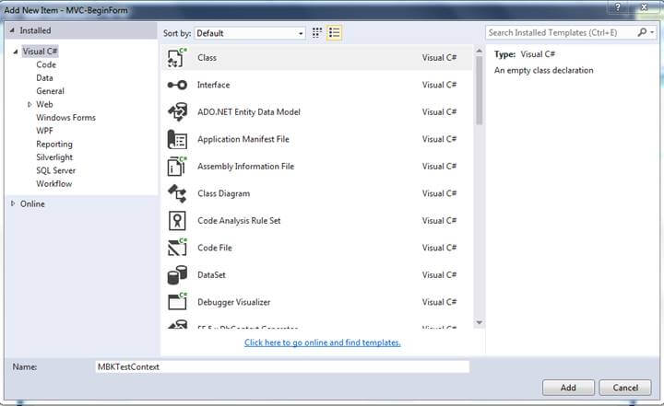Collapse the Installed section
The width and height of the screenshot is (664, 406).
click(12, 30)
